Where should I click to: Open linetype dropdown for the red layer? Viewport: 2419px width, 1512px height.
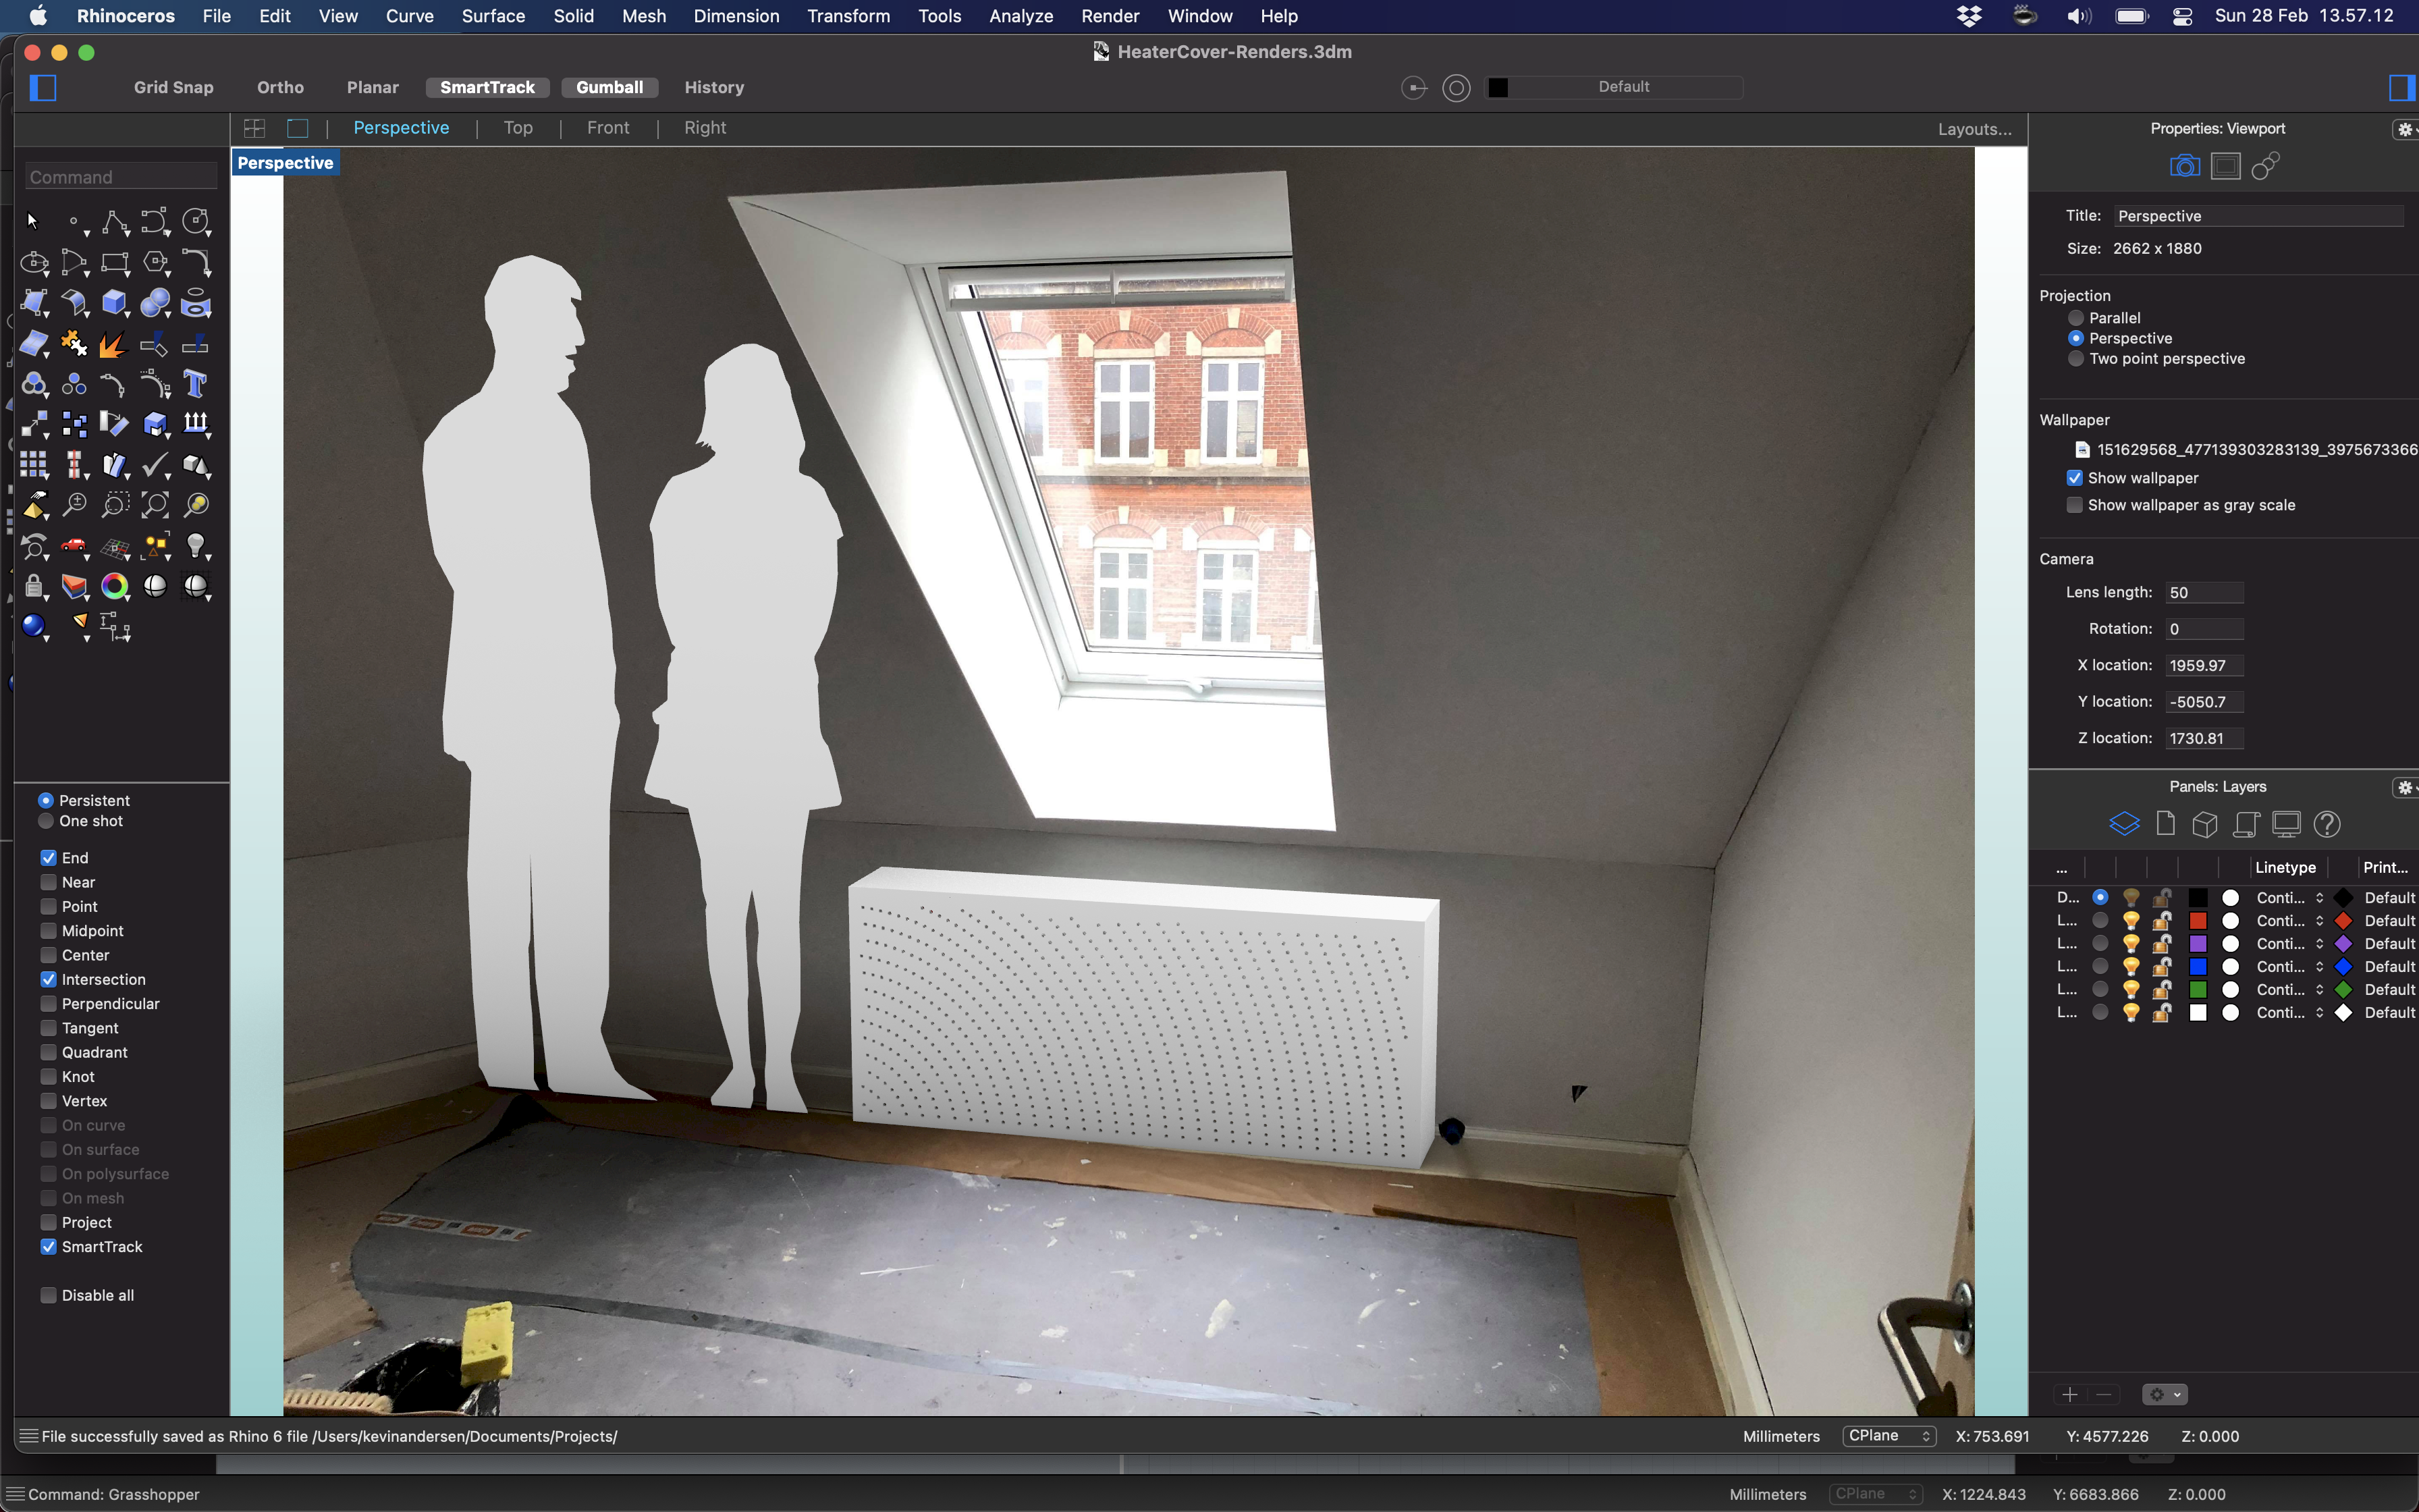(2290, 921)
